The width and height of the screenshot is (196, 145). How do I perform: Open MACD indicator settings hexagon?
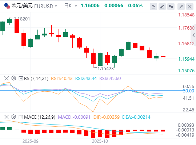14,117
